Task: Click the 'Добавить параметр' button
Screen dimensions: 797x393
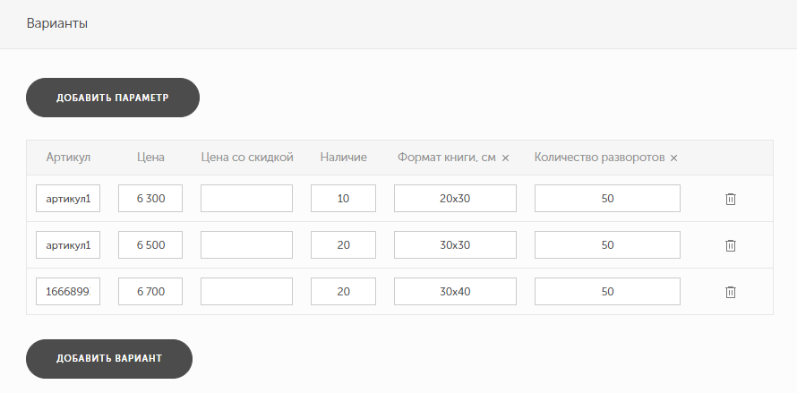Action: pos(113,98)
